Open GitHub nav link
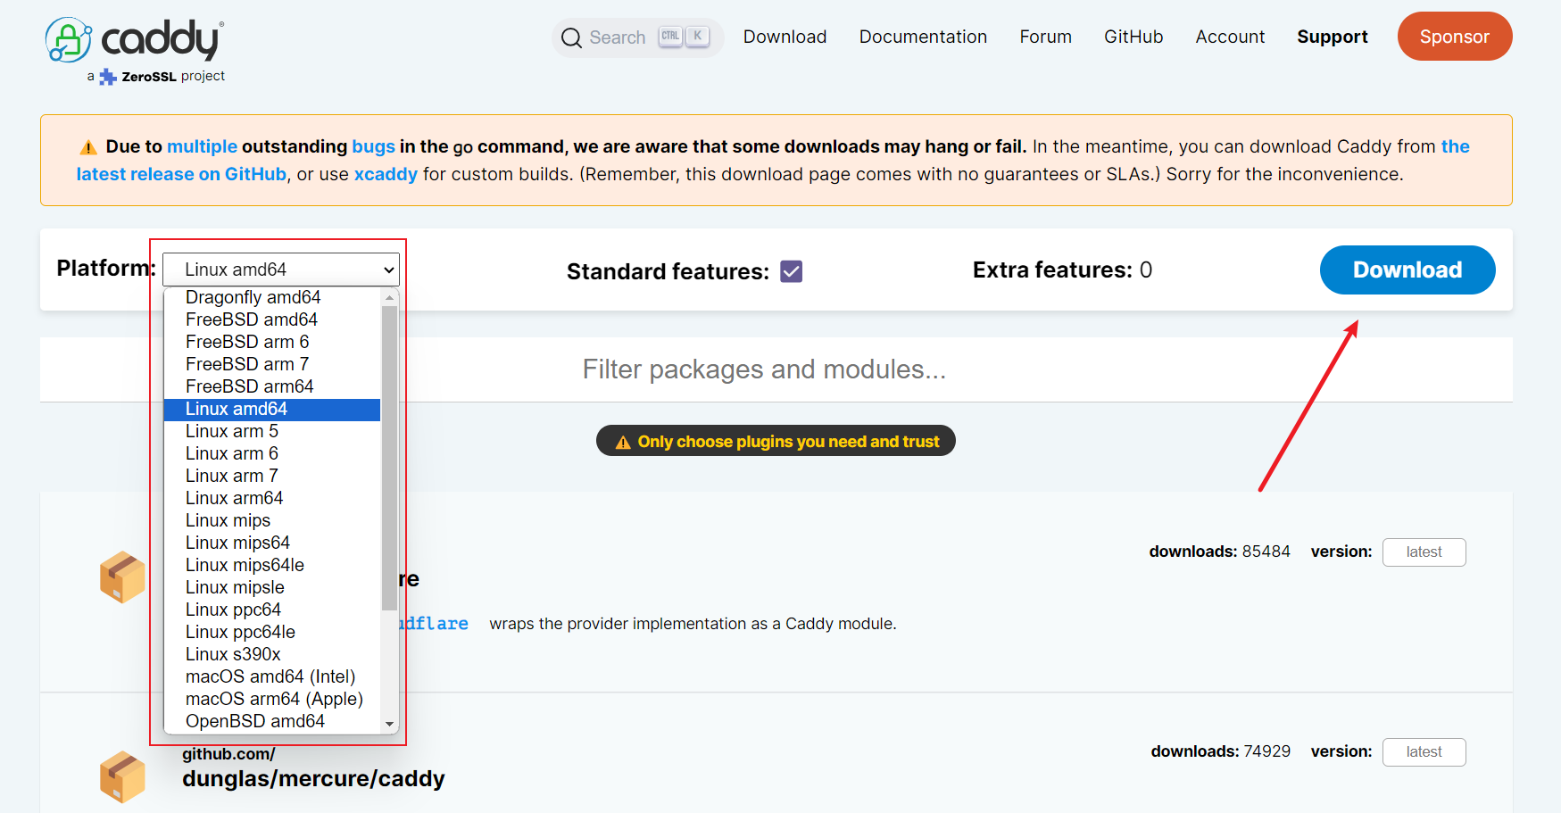Viewport: 1561px width, 813px height. tap(1133, 37)
